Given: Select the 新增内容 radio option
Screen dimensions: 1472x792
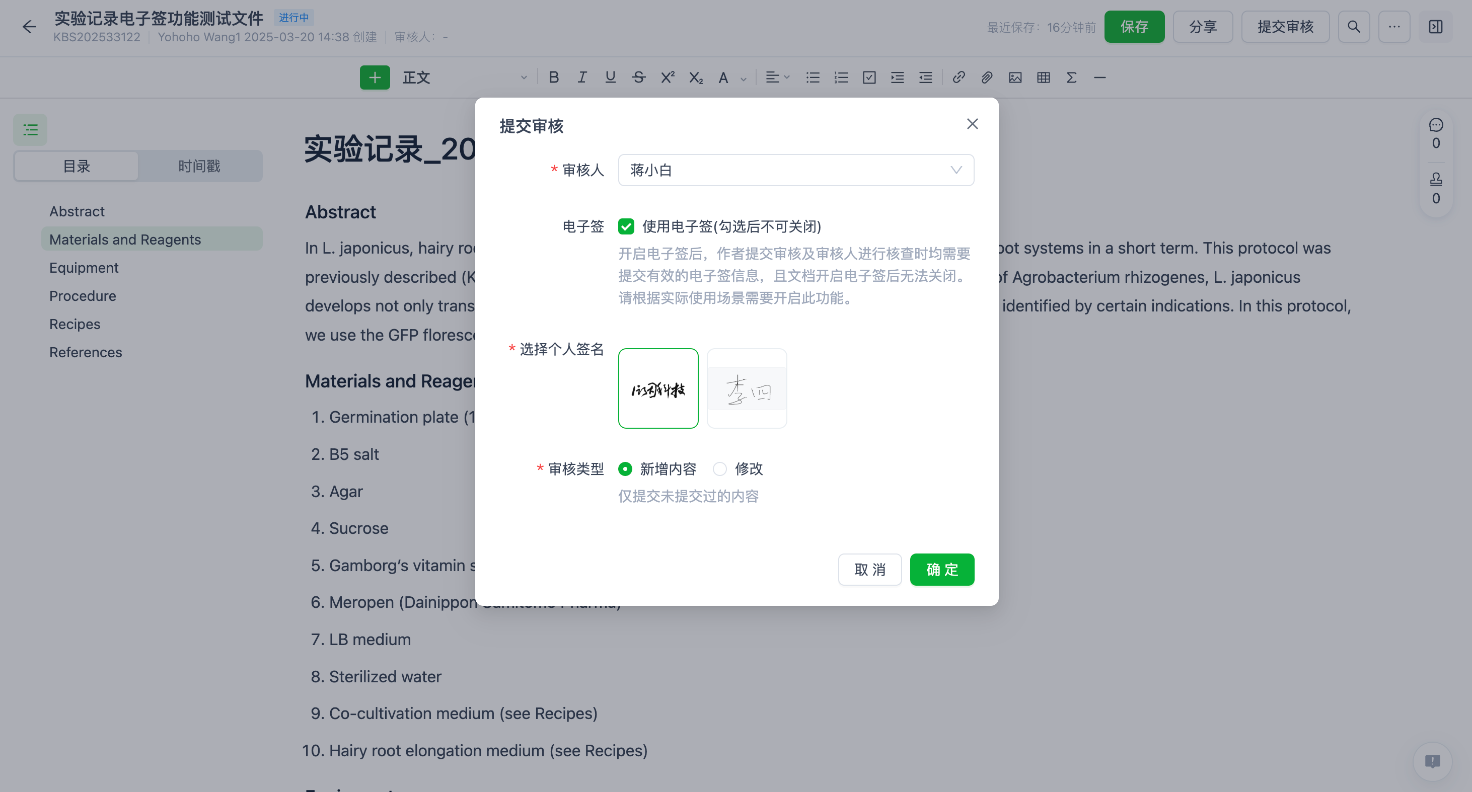Looking at the screenshot, I should coord(625,469).
